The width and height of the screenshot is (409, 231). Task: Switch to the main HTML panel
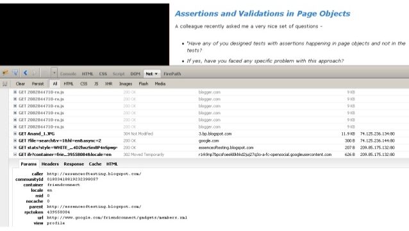click(x=87, y=74)
